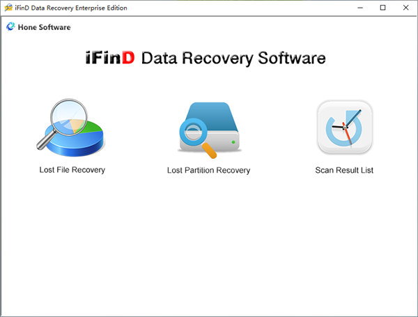Close the iFinD Data Recovery window
The width and height of the screenshot is (418, 317).
point(405,8)
